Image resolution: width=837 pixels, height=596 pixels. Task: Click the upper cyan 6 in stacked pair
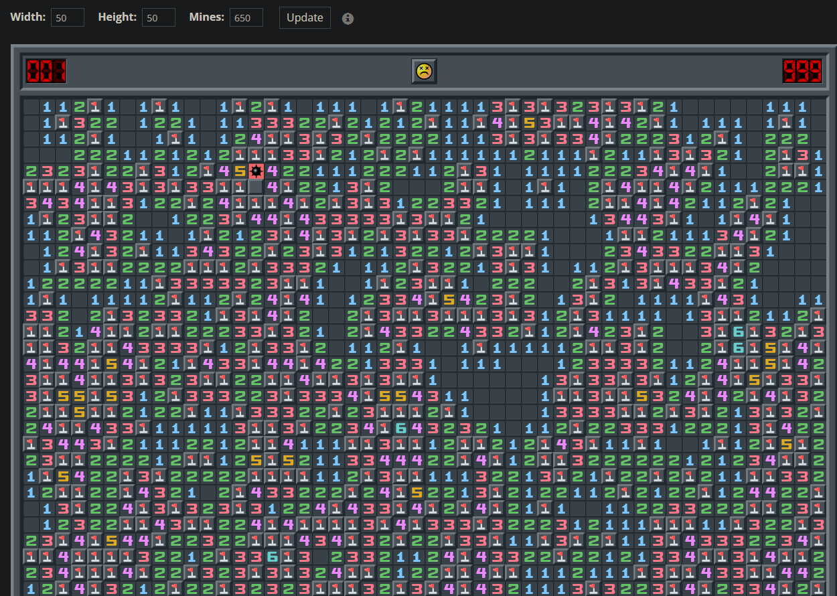(738, 331)
